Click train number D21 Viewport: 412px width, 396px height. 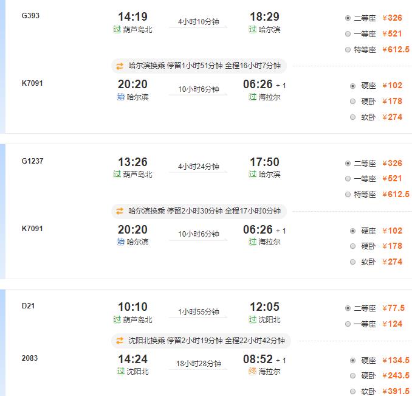point(28,306)
